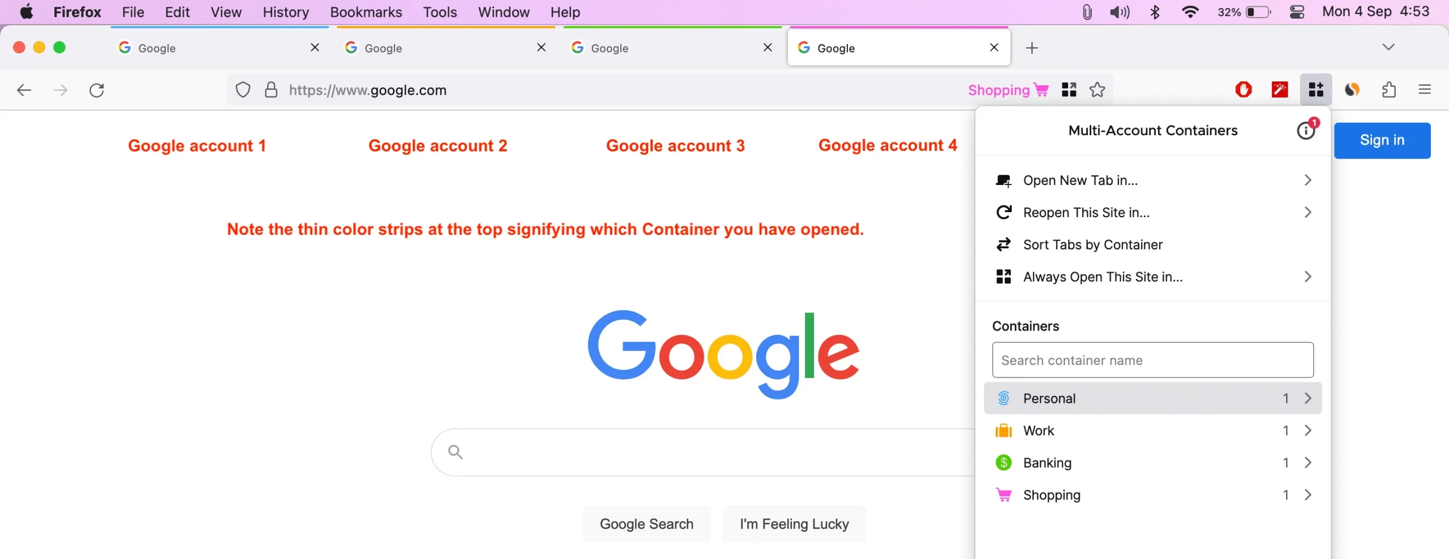Click the Bluetooth menu bar icon

(1155, 12)
